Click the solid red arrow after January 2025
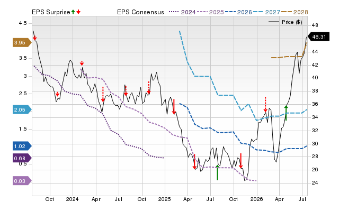The image size is (339, 202). tap(174, 107)
